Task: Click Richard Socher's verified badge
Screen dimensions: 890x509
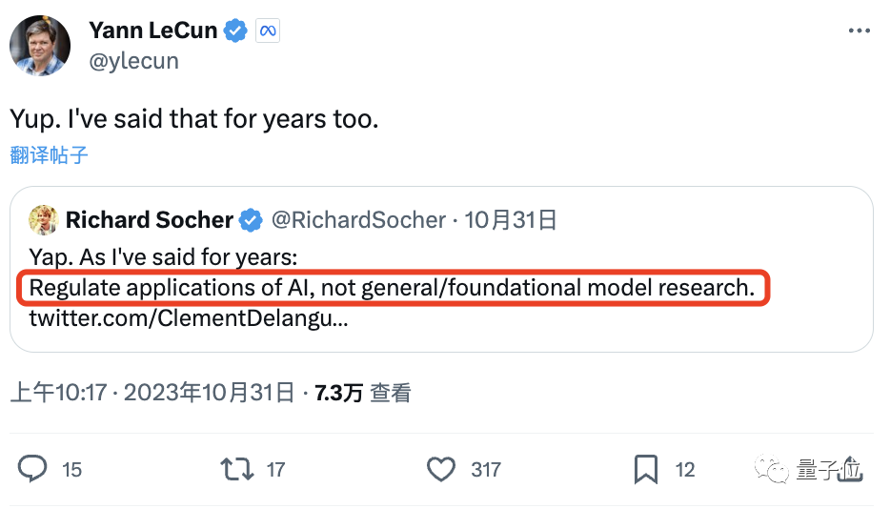Action: pyautogui.click(x=251, y=220)
